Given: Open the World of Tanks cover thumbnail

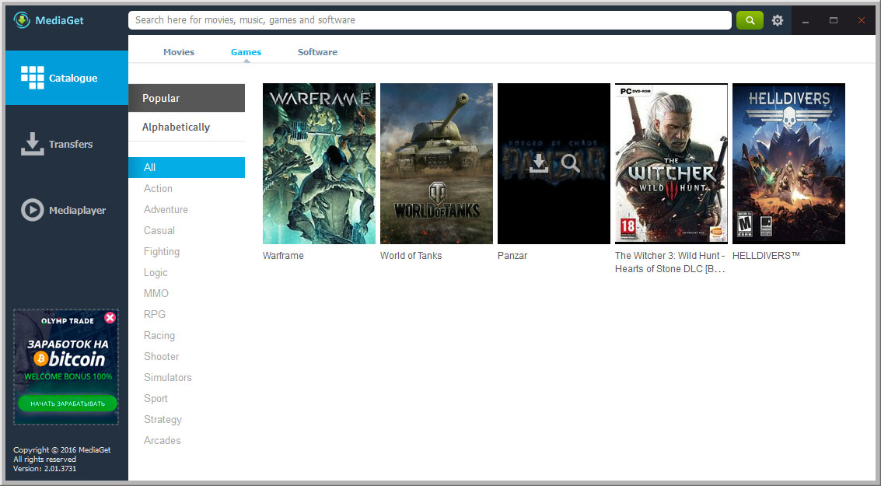Looking at the screenshot, I should [436, 163].
